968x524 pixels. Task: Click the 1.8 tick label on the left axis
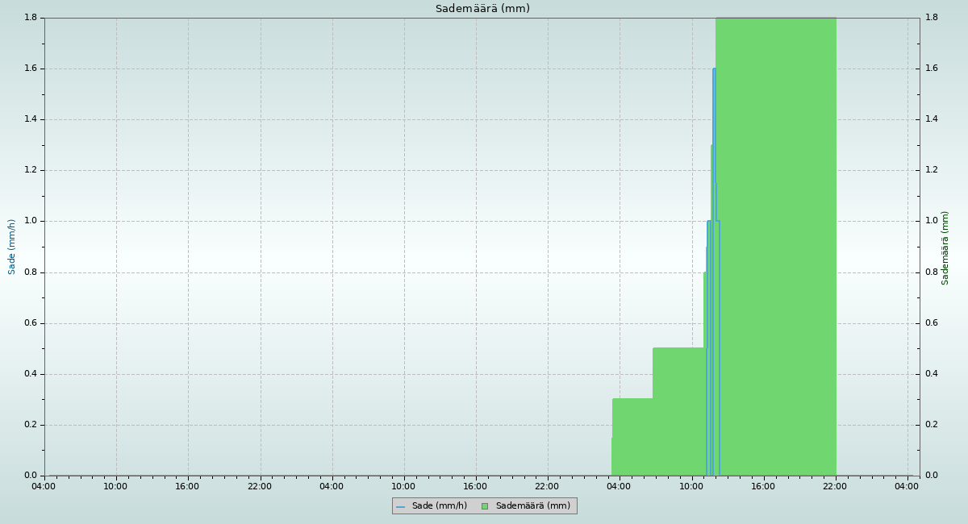[x=31, y=18]
